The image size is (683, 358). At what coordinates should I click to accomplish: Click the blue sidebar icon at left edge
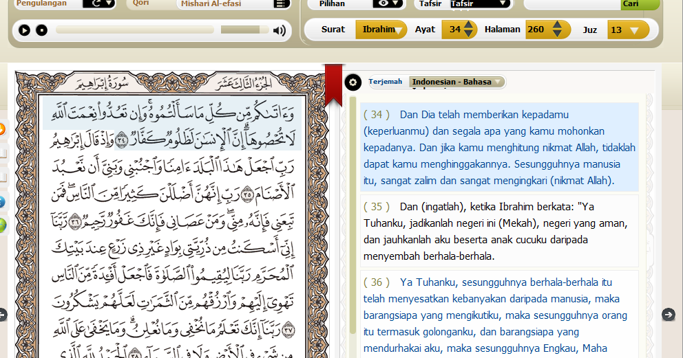click(x=2, y=202)
